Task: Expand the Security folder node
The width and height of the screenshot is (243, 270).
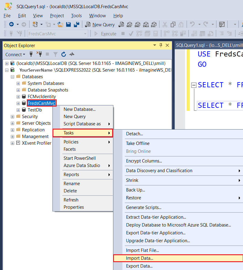Action: (12, 117)
